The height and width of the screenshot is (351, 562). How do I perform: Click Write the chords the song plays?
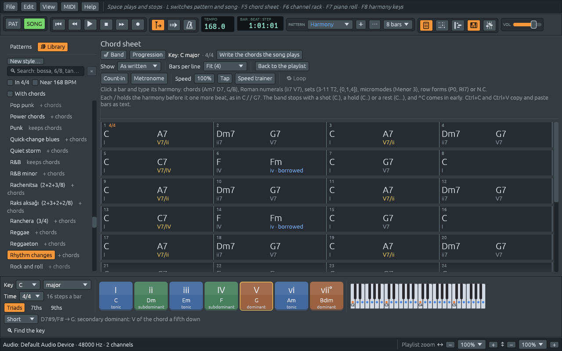(x=259, y=55)
